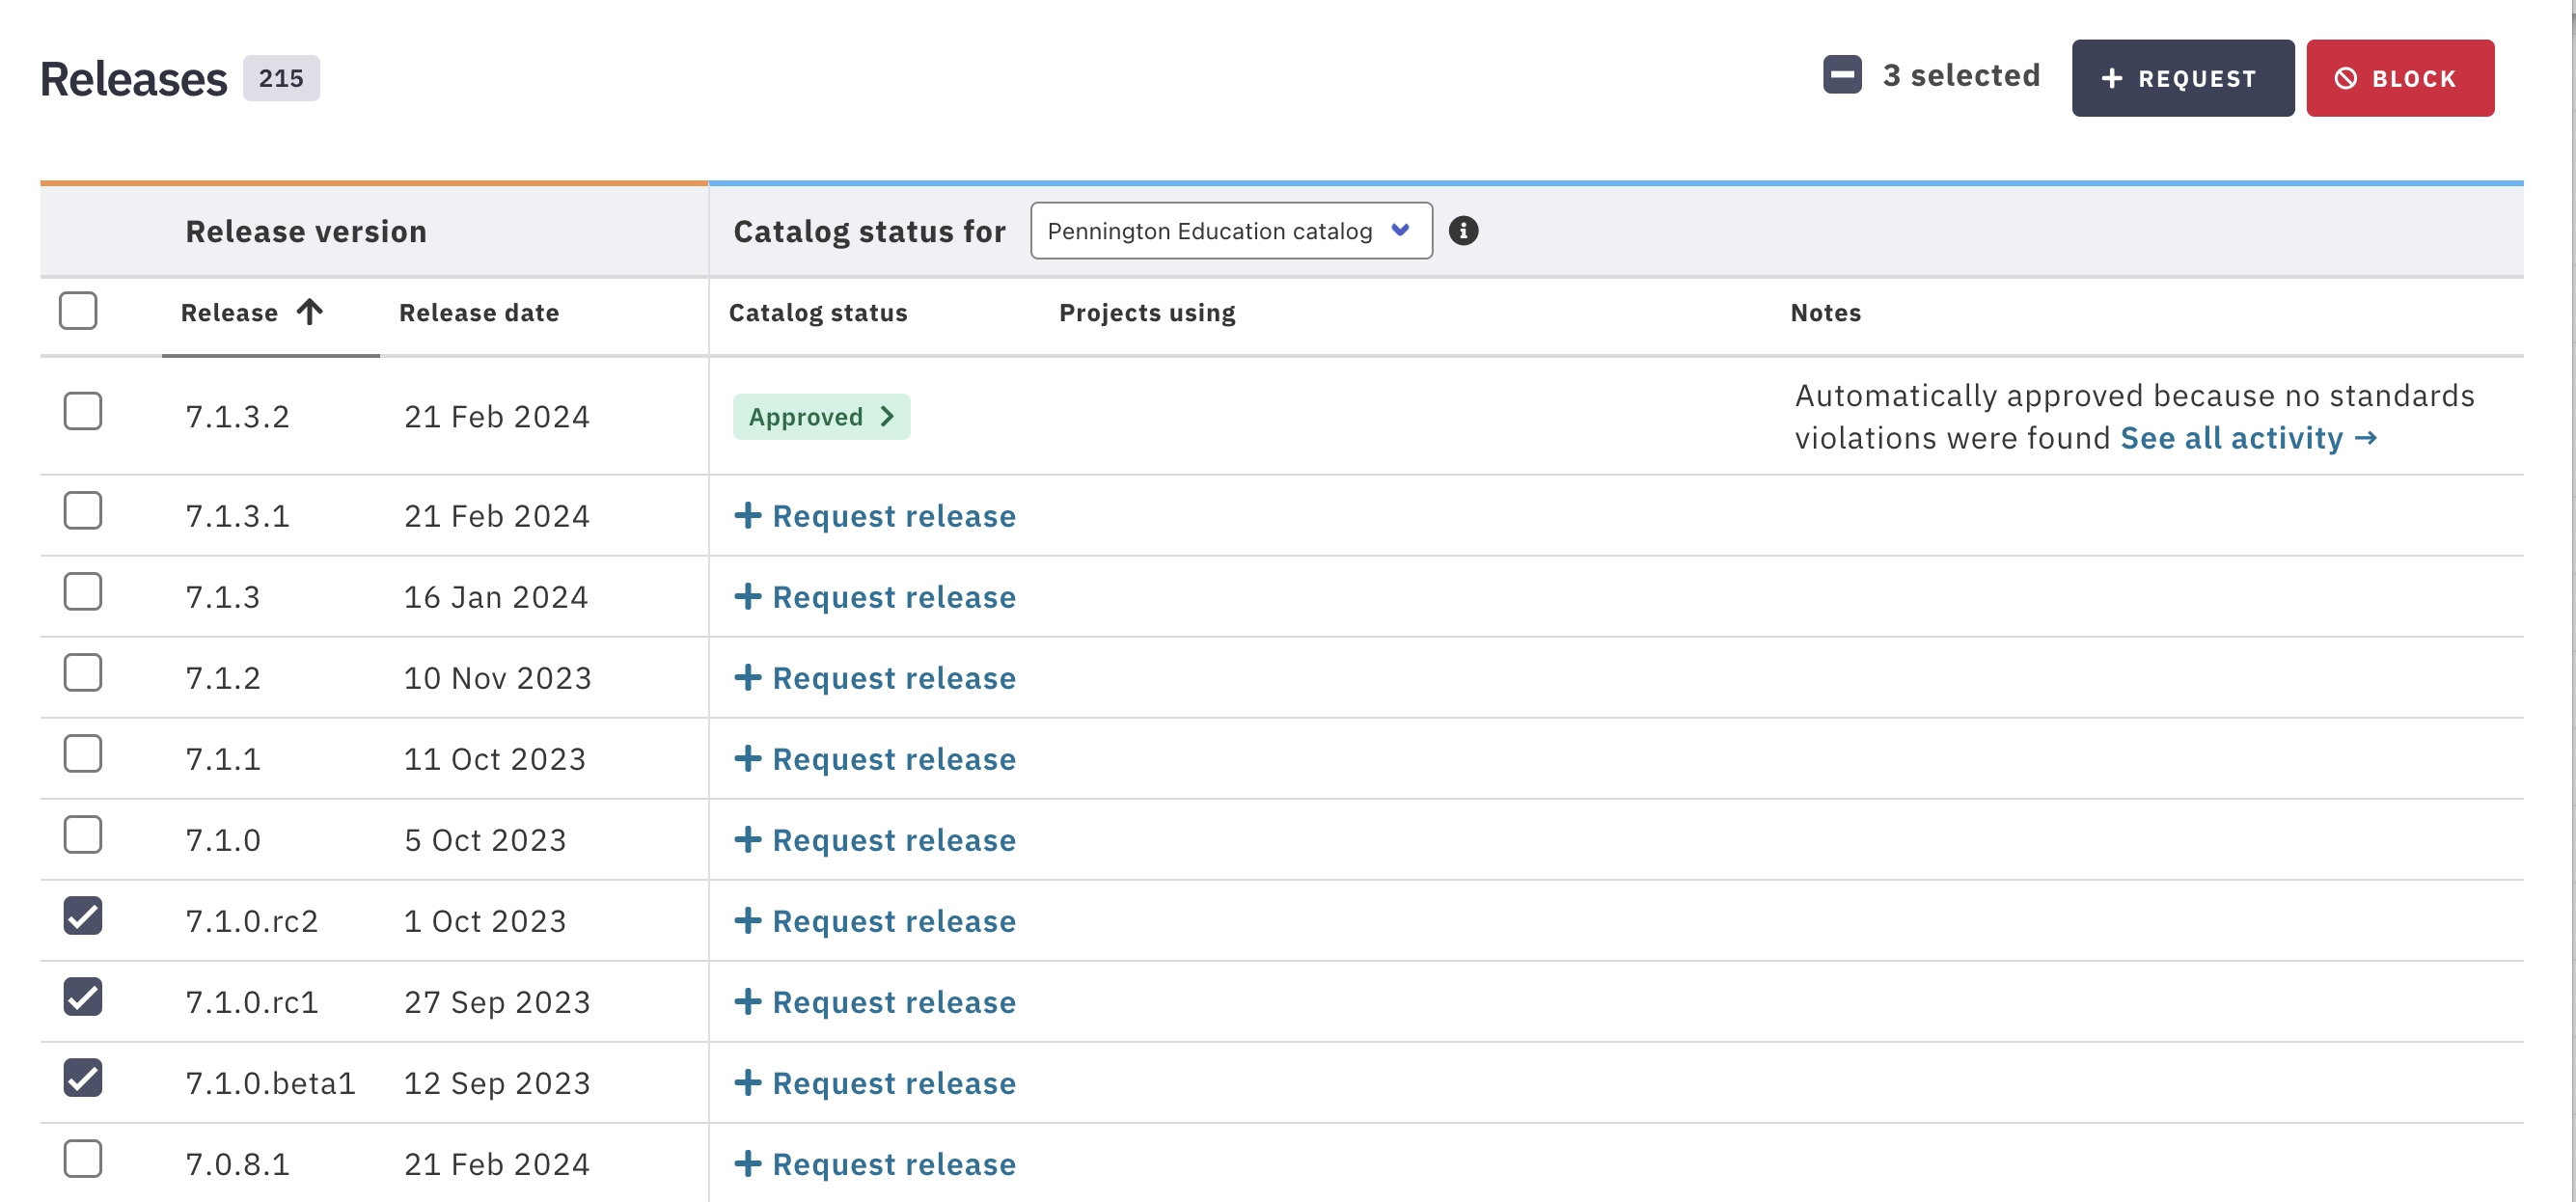
Task: Click date 27 Sep 2023
Action: coord(497,1002)
